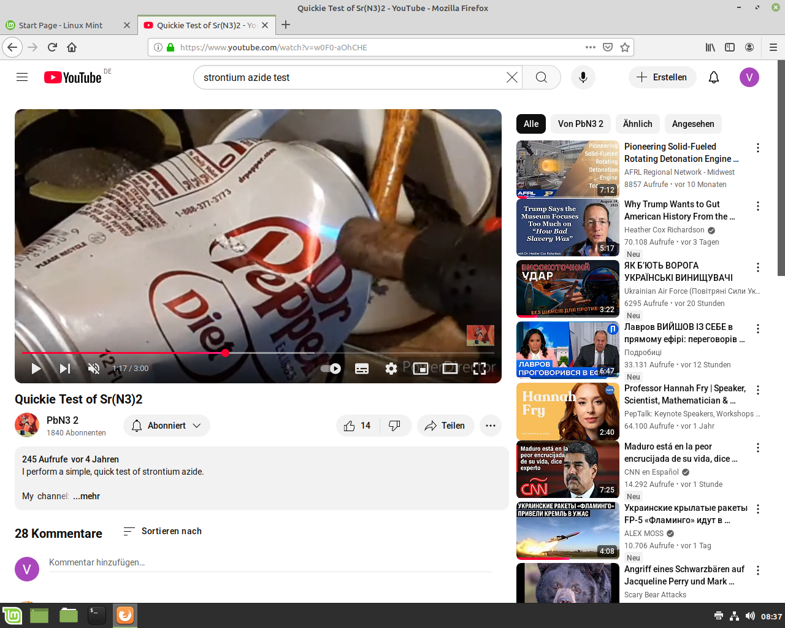Open Sortieren nach comment sorting
Viewport: 785px width, 628px height.
coord(163,531)
